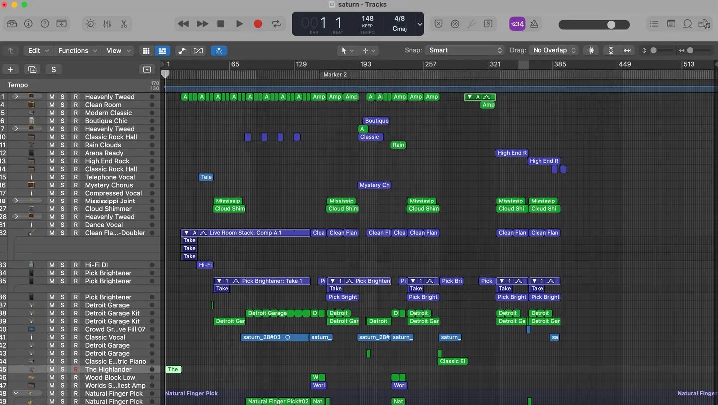Toggle the purple 1234 Count-in button

(517, 24)
